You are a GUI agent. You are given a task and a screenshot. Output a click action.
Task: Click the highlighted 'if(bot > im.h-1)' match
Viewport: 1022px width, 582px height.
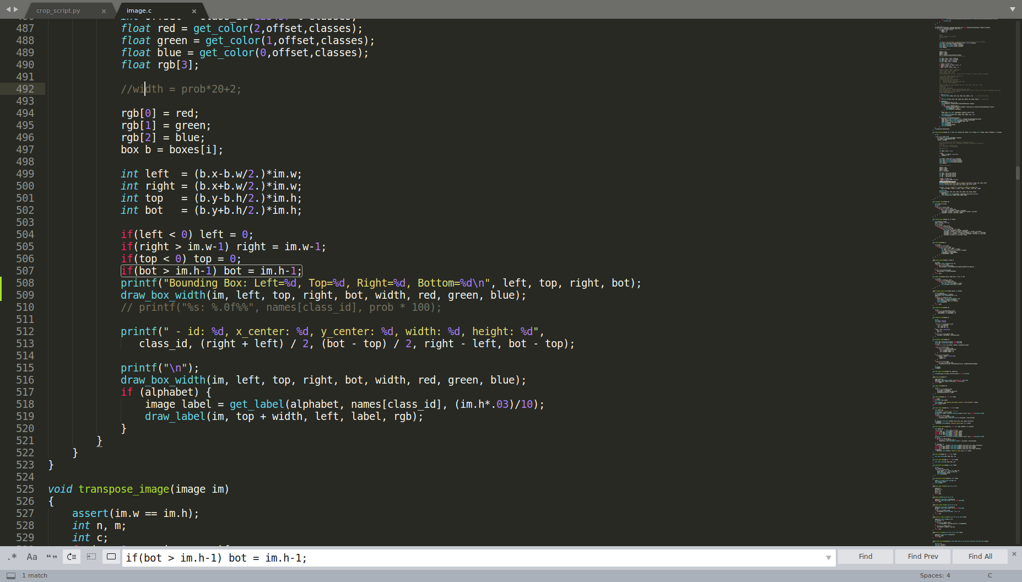click(212, 271)
